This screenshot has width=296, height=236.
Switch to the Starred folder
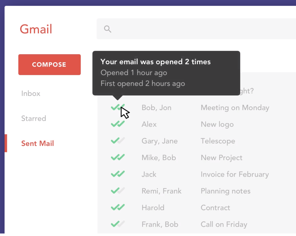34,118
